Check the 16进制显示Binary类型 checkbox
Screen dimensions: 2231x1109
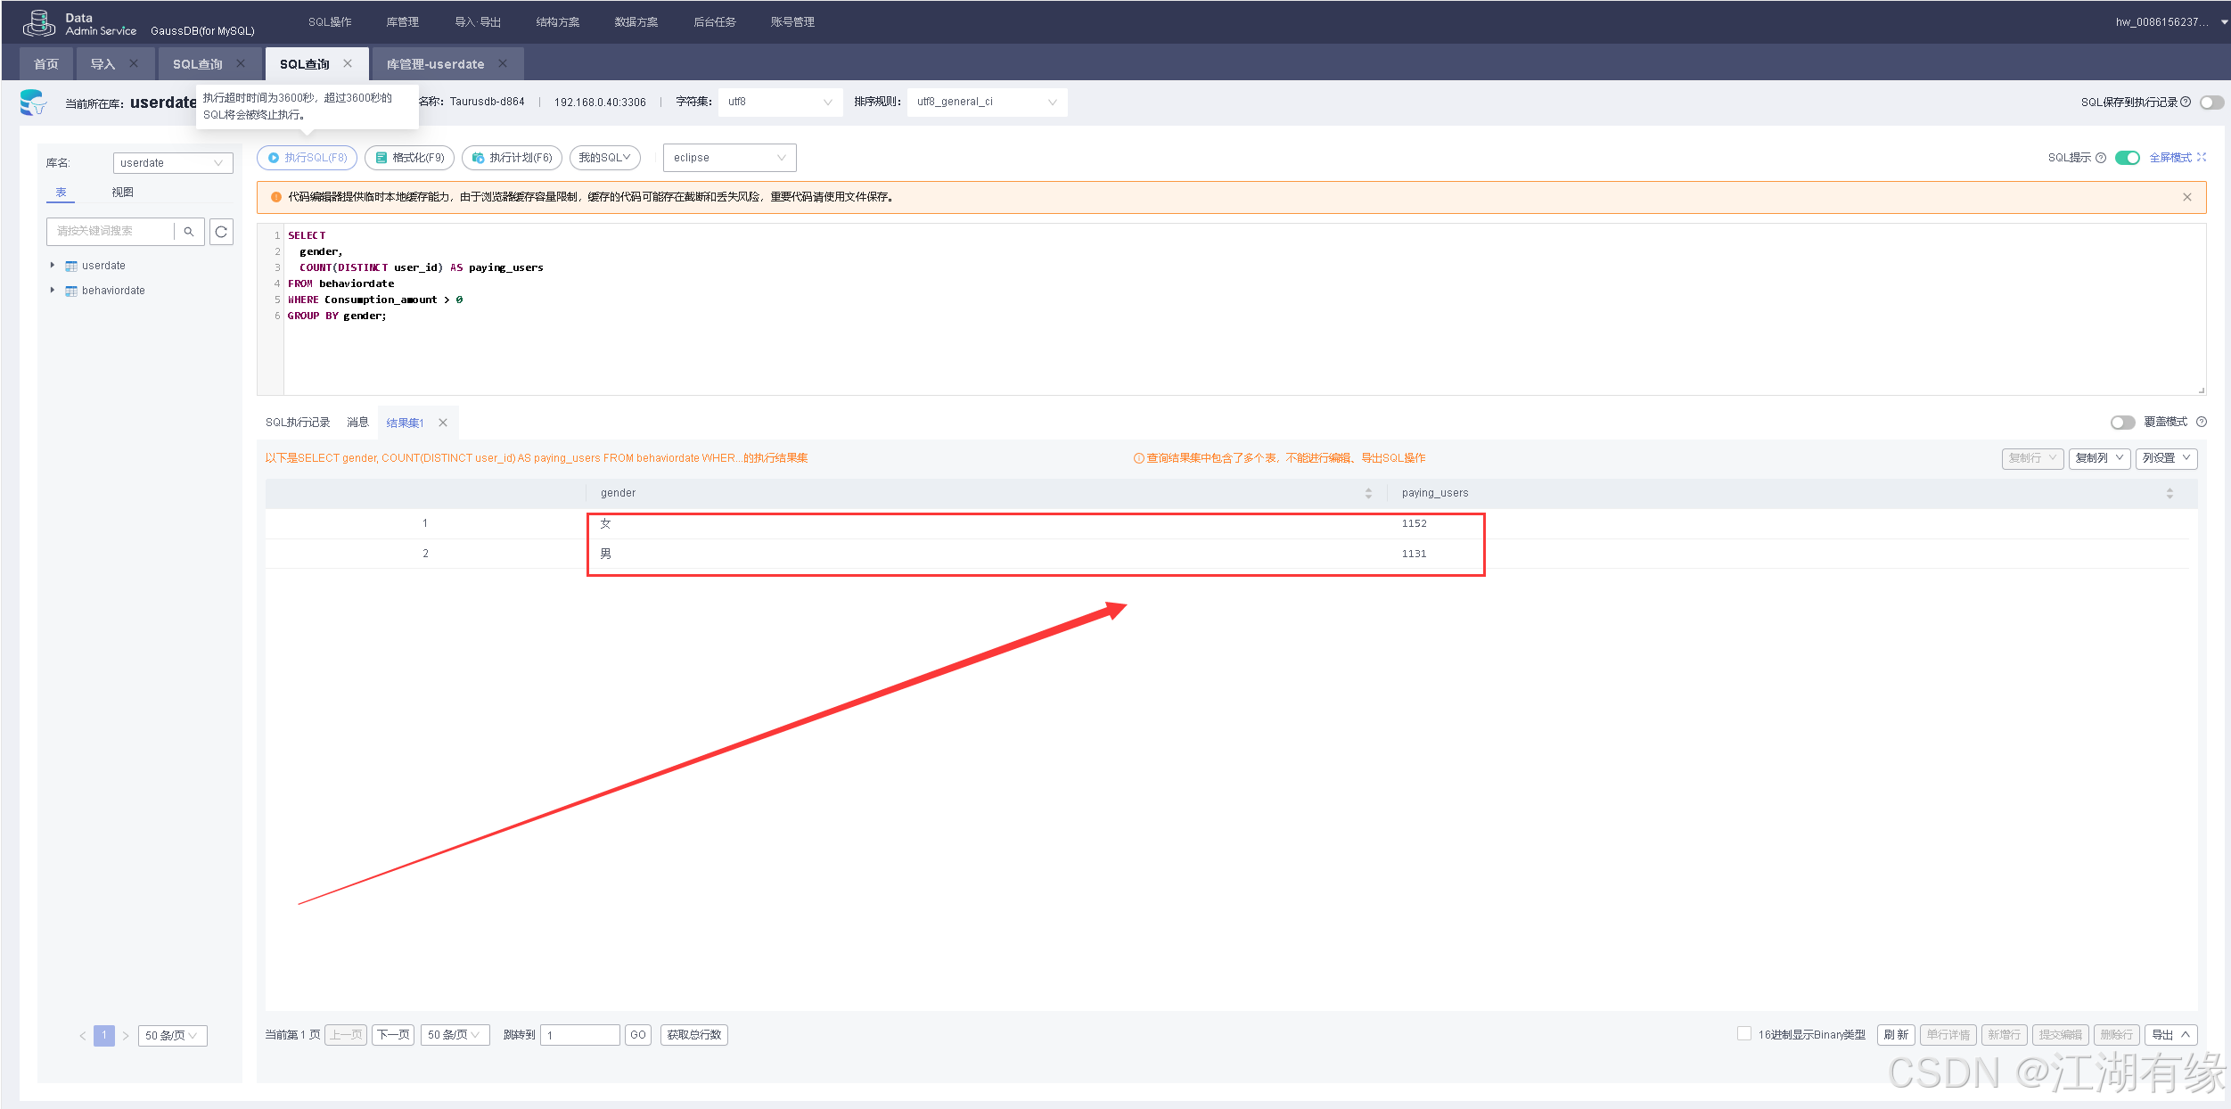coord(1743,1033)
